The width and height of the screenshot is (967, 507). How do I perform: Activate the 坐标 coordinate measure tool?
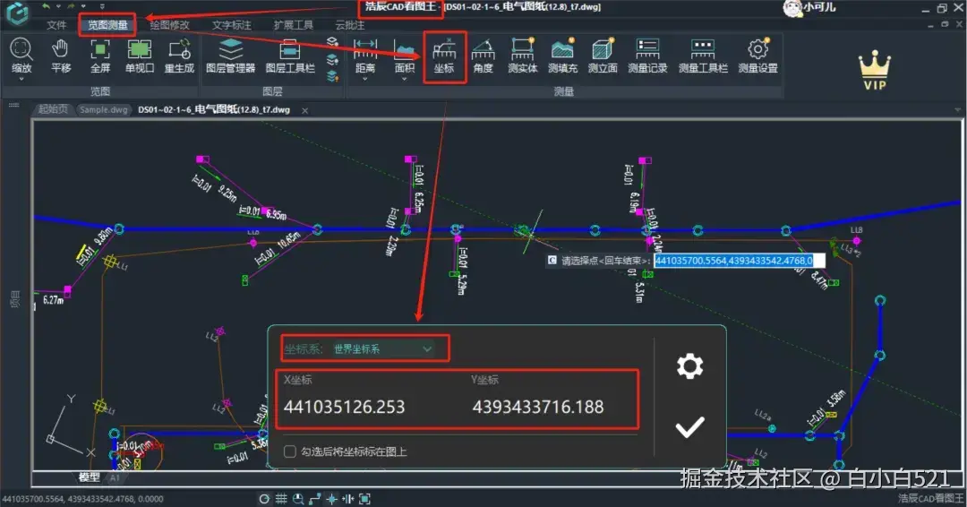[444, 56]
